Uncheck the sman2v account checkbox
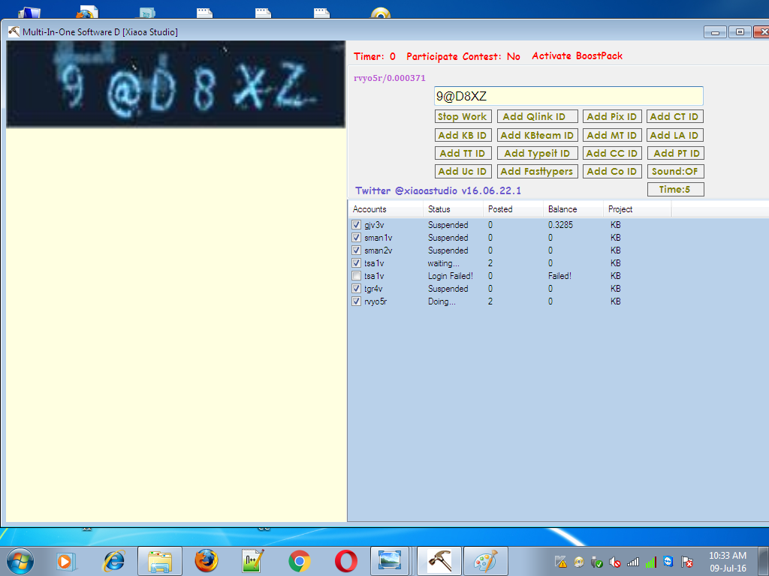 (x=357, y=250)
